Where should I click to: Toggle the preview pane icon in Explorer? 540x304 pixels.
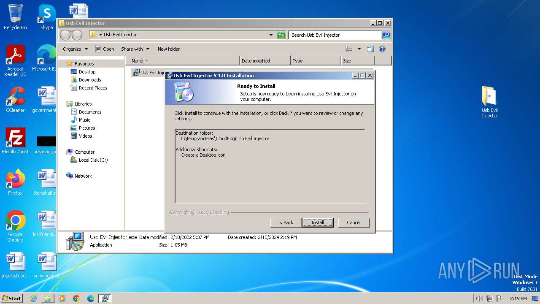[370, 49]
